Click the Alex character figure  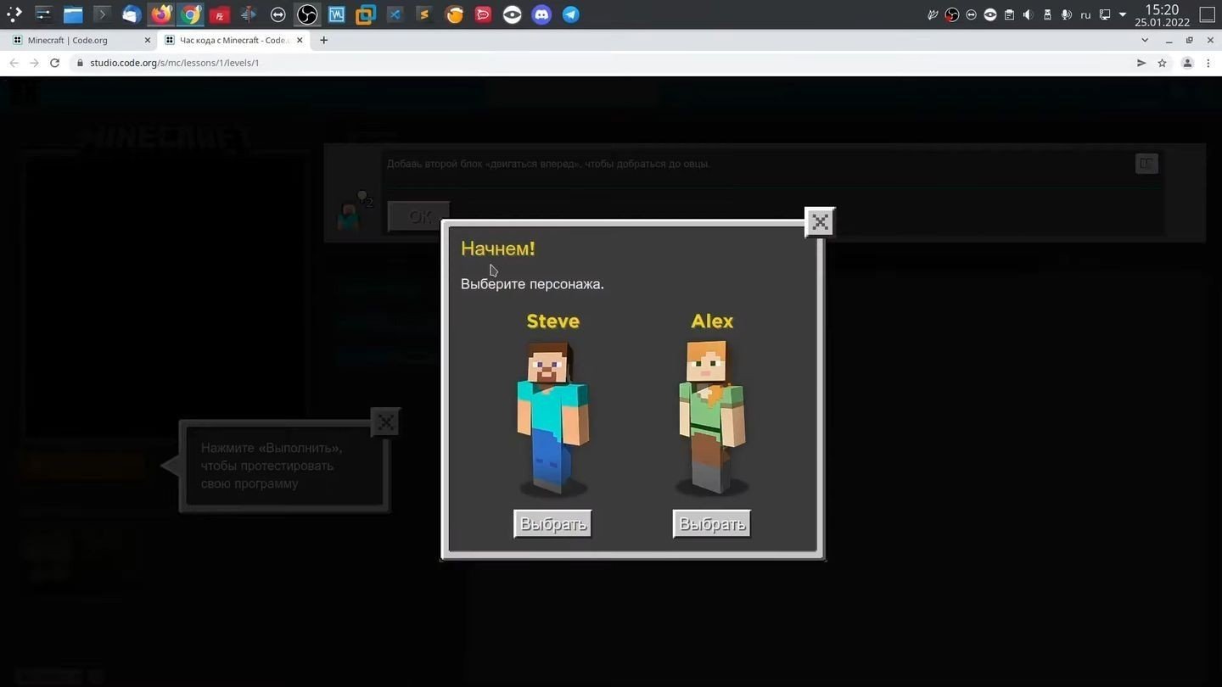click(711, 417)
